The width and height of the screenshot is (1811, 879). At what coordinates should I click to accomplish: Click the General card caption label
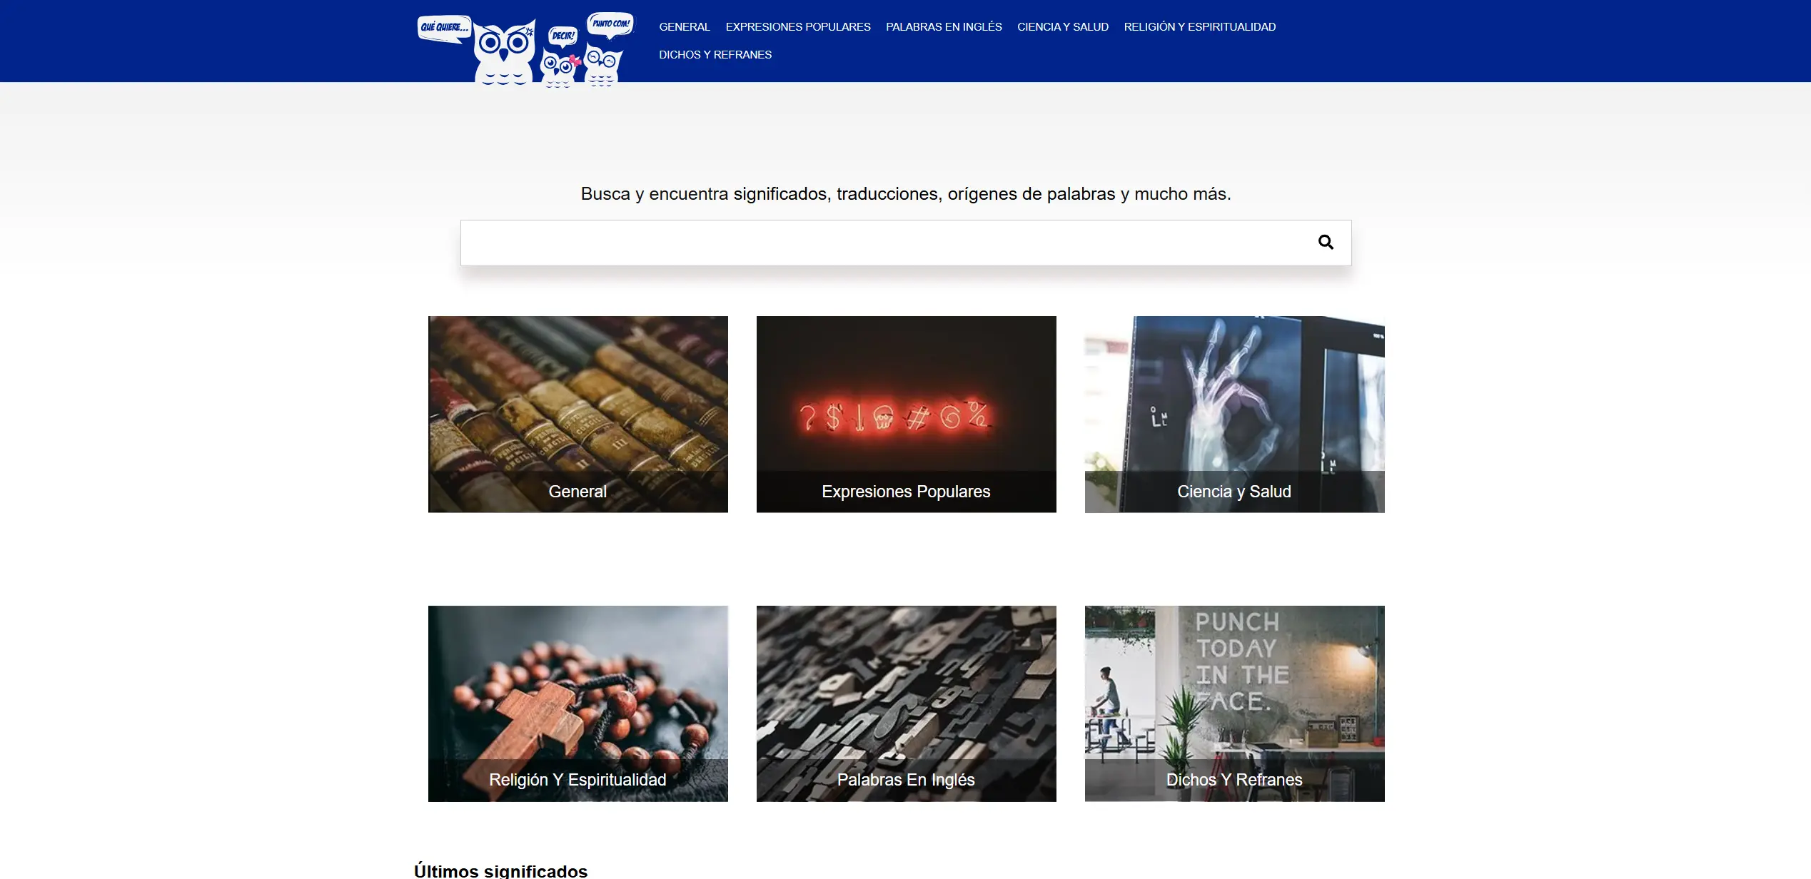[577, 492]
